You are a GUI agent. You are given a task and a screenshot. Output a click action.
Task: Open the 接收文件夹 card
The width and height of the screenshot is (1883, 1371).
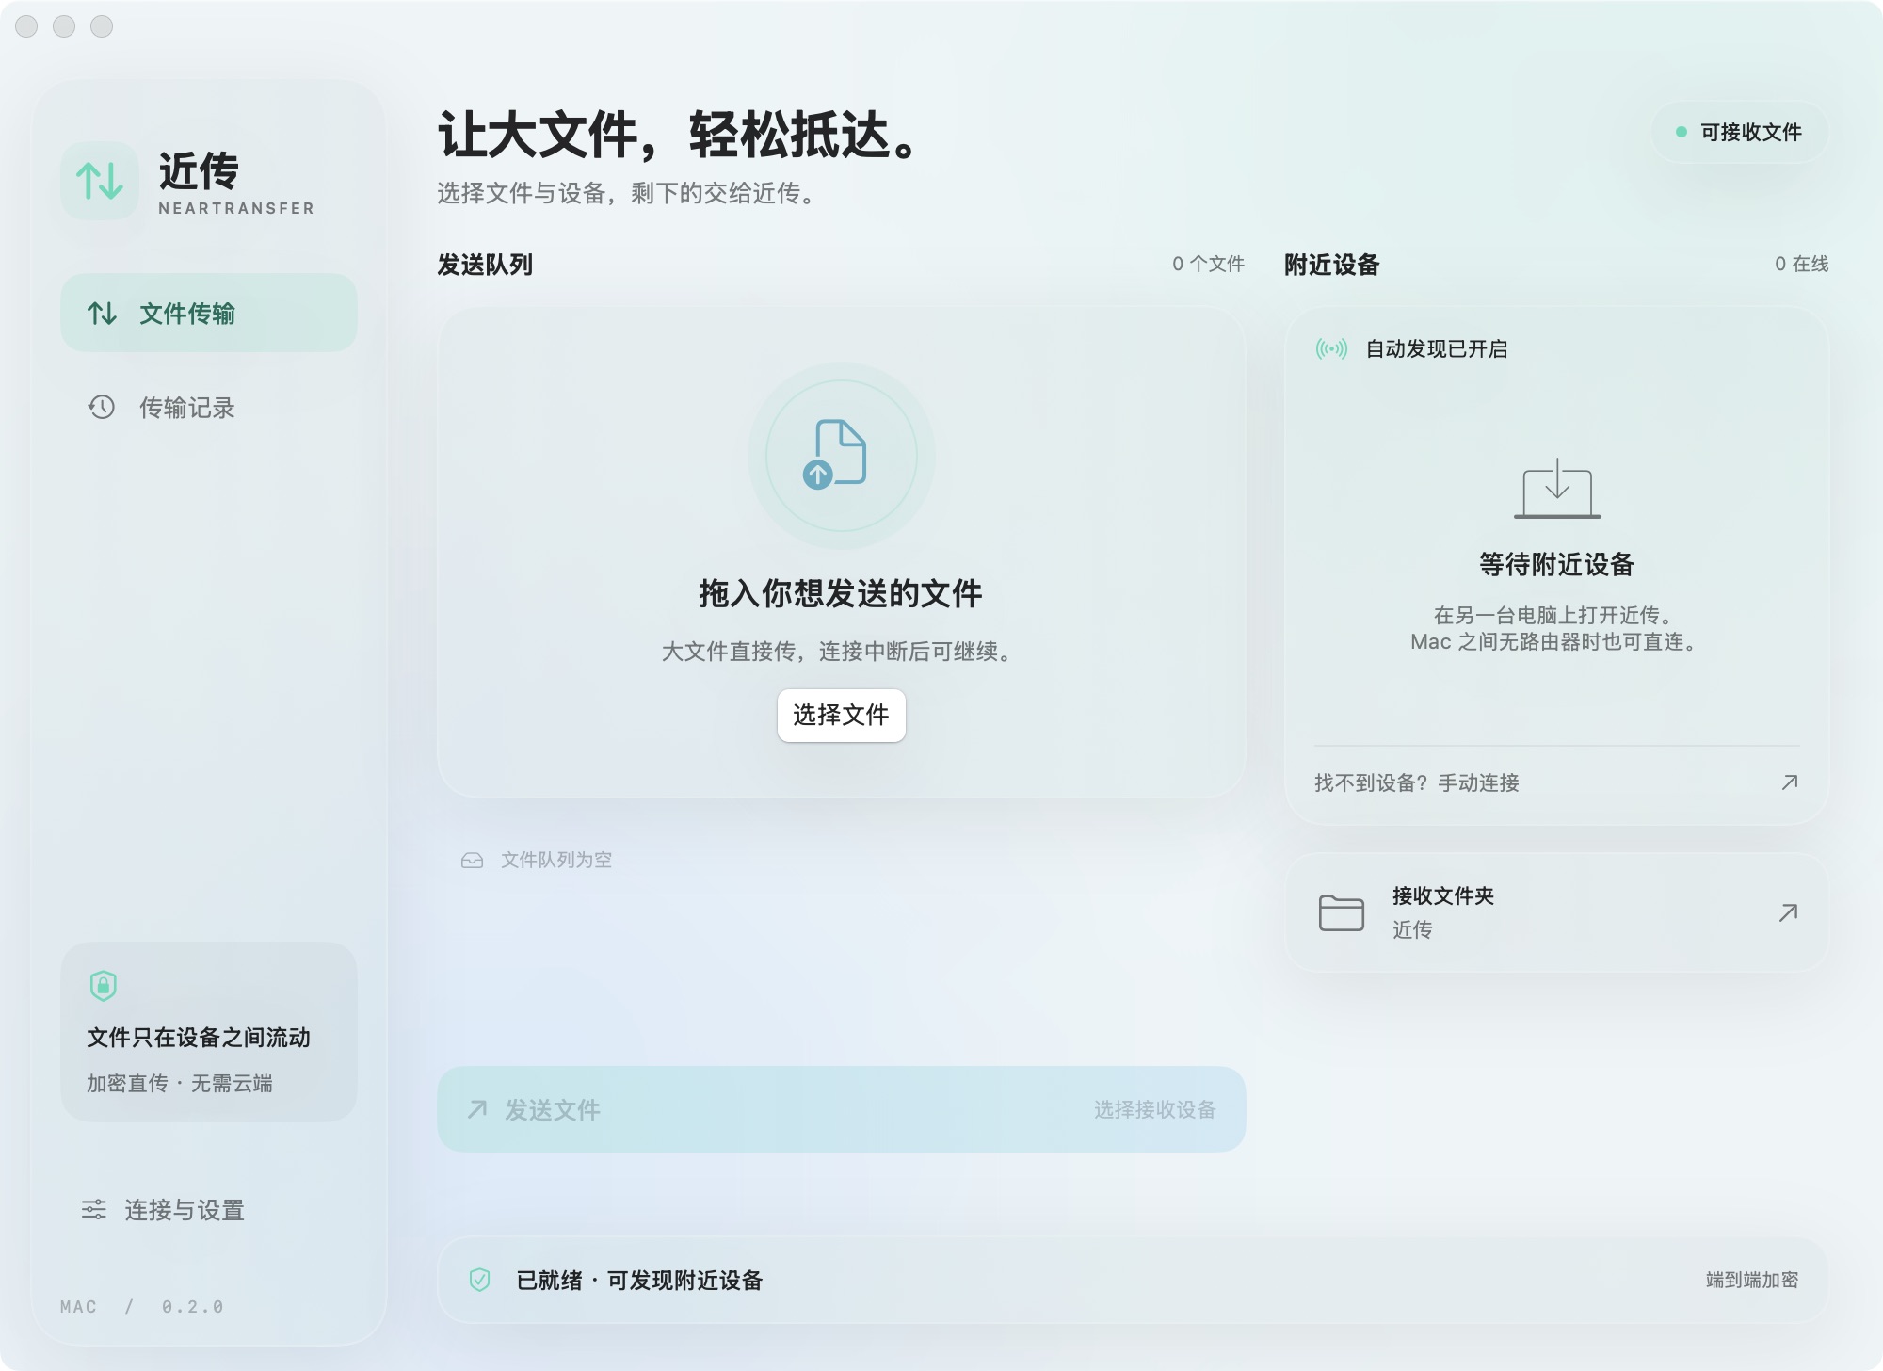1557,911
